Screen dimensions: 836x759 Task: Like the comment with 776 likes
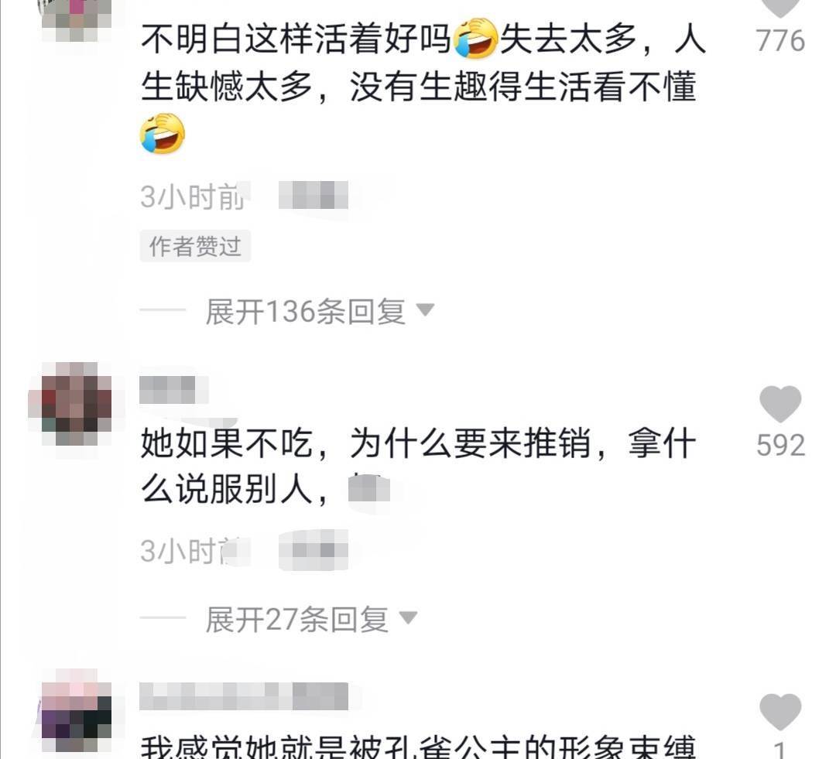point(780,8)
